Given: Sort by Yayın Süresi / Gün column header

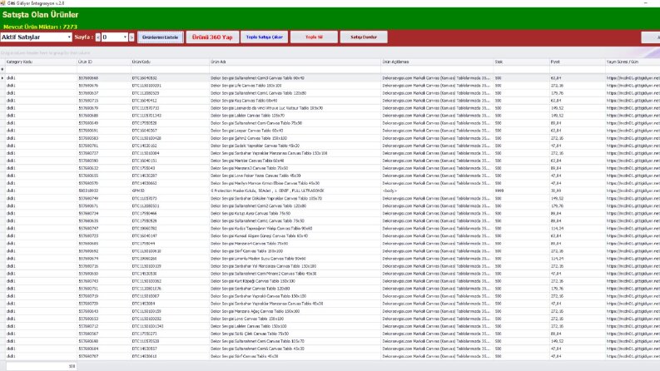Looking at the screenshot, I should tap(633, 62).
